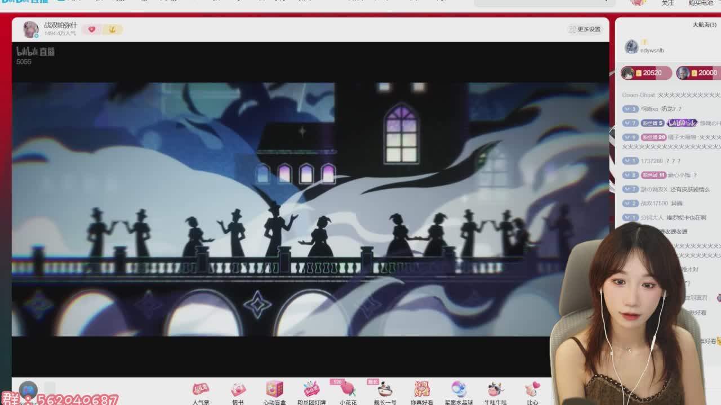The image size is (721, 405).
Task: Open the 大航海(3) tab
Action: (704, 25)
